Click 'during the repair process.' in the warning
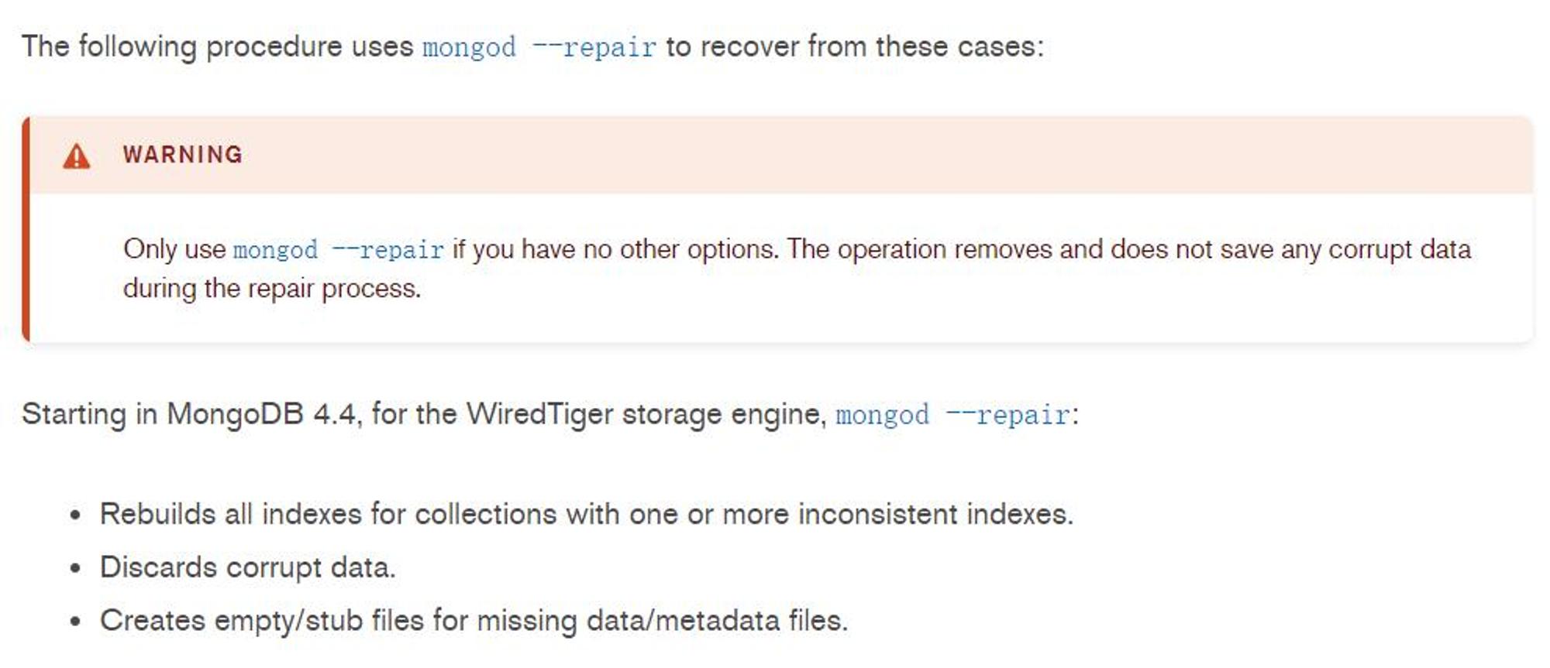The image size is (1550, 668). 272,289
